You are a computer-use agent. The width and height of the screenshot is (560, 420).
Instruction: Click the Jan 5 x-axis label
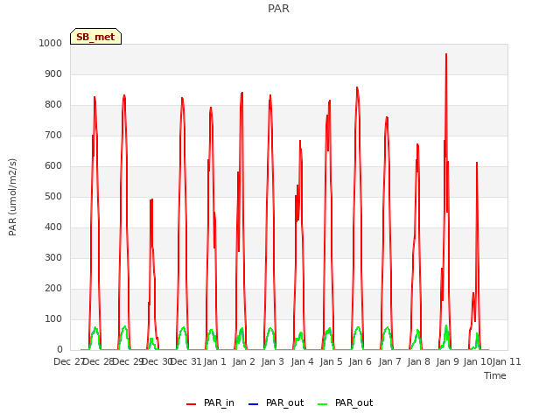tap(331, 361)
